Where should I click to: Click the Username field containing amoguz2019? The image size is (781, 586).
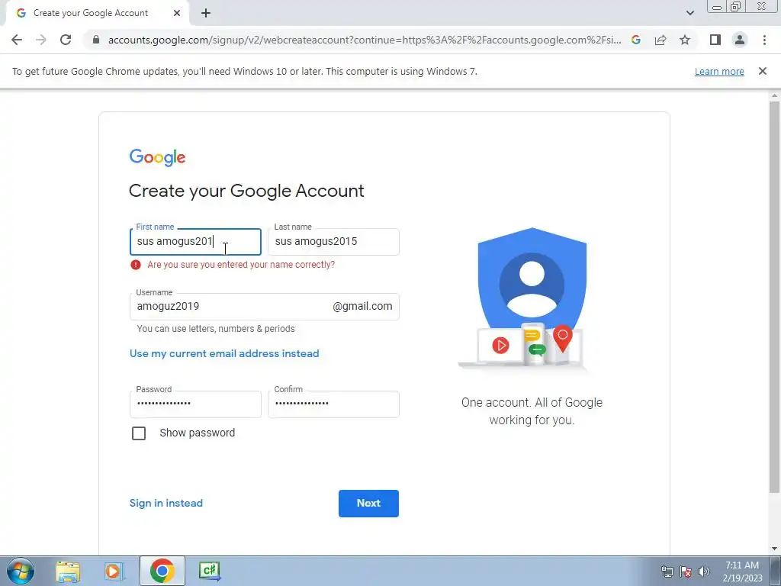[264, 307]
